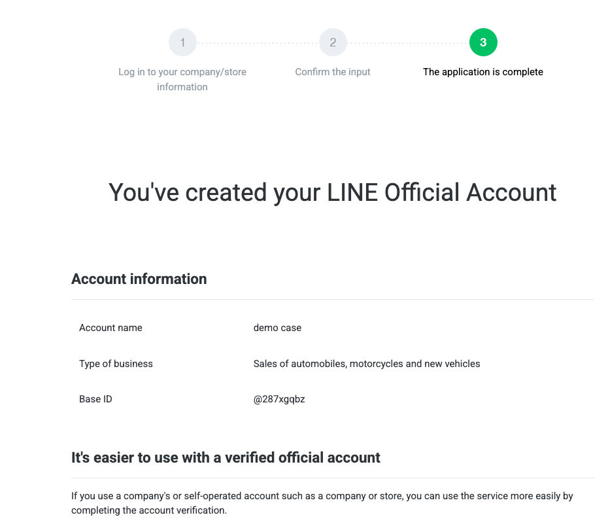Click the "Sales of automobiles, motorcycles" business value
The height and width of the screenshot is (530, 608).
pyautogui.click(x=366, y=364)
